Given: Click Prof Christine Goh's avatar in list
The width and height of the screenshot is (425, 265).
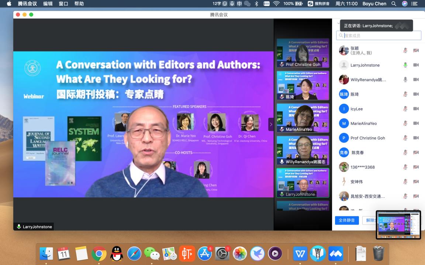Looking at the screenshot, I should pyautogui.click(x=344, y=138).
